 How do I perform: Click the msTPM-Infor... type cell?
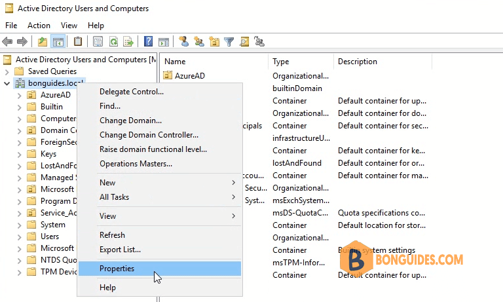coord(299,263)
